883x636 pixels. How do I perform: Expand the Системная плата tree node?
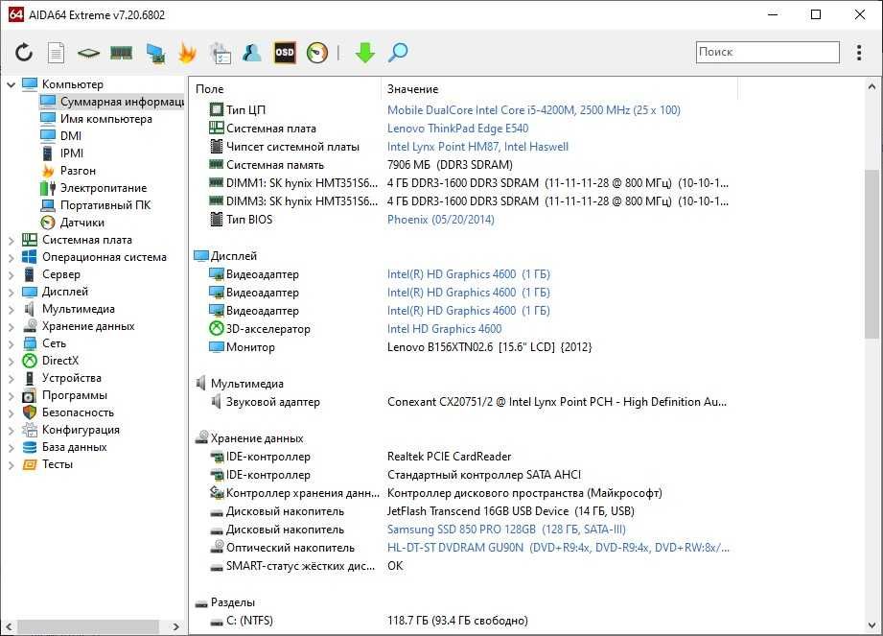point(12,241)
